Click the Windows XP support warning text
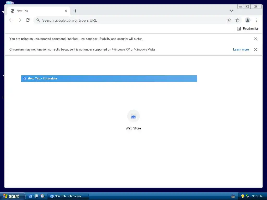 click(82, 49)
